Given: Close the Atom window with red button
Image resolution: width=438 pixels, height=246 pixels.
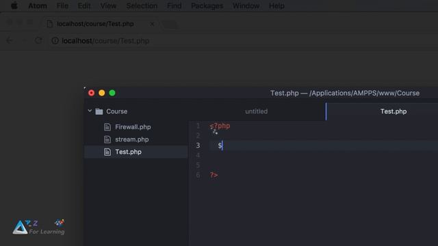Looking at the screenshot, I should (x=91, y=93).
